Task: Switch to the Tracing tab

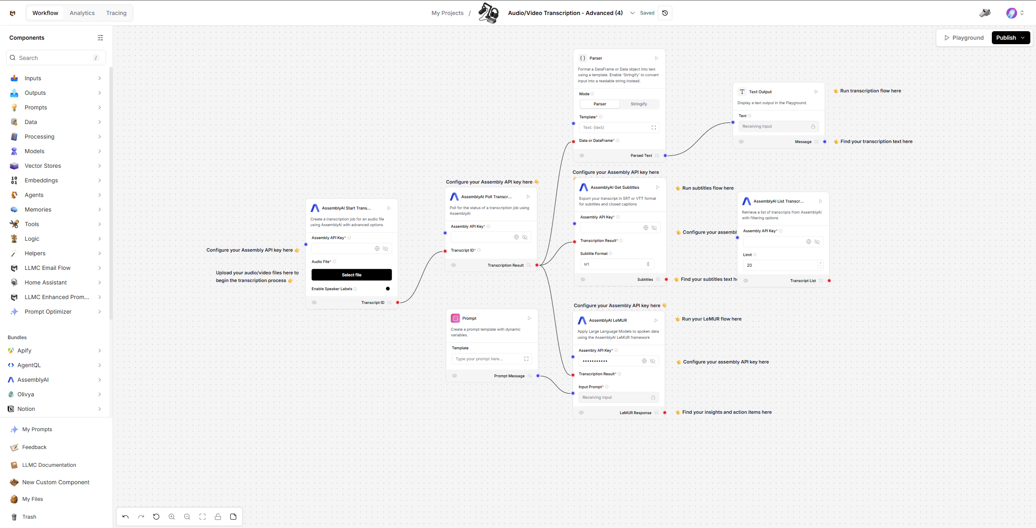Action: click(116, 13)
